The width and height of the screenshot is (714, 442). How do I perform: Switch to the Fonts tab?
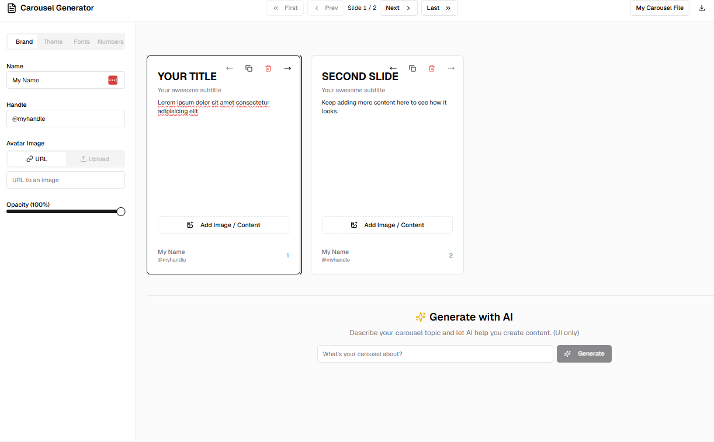(82, 41)
